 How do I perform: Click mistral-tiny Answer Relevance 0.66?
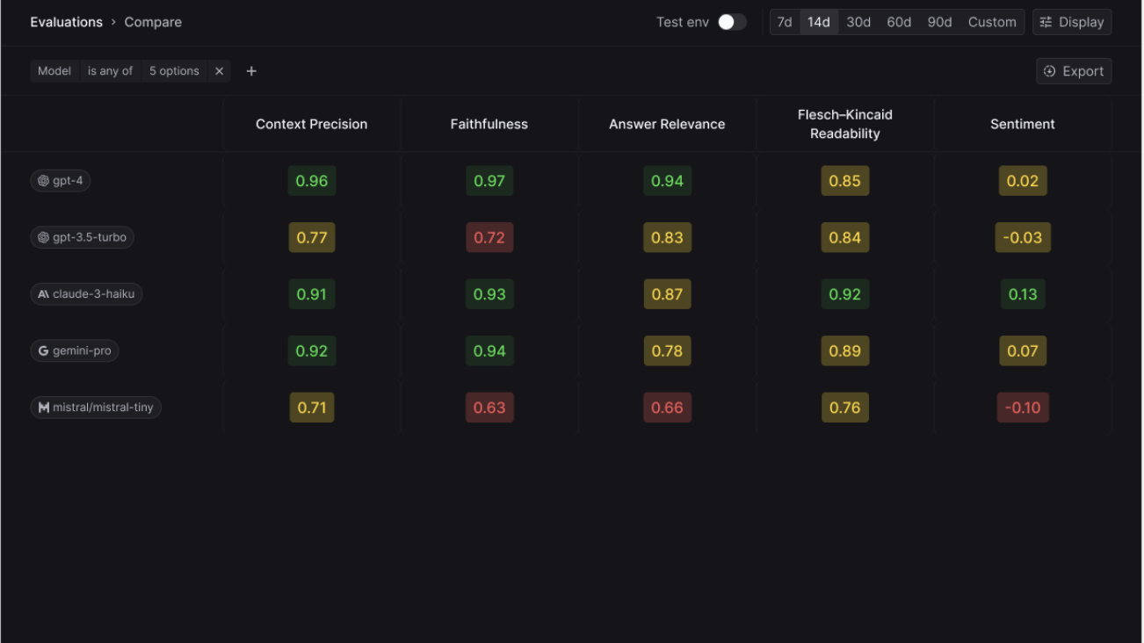click(x=667, y=408)
